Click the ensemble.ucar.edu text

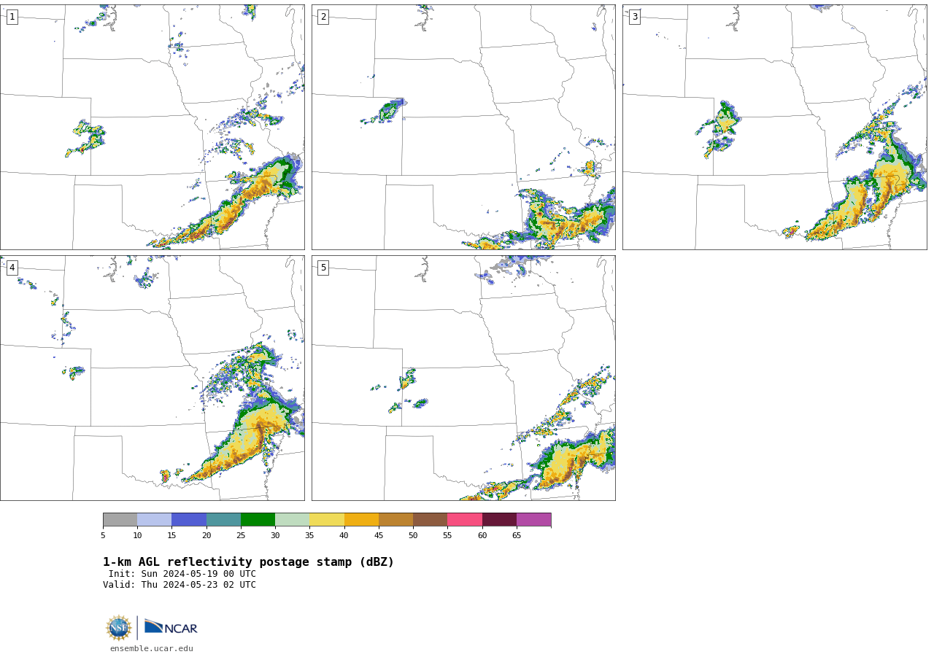(152, 648)
